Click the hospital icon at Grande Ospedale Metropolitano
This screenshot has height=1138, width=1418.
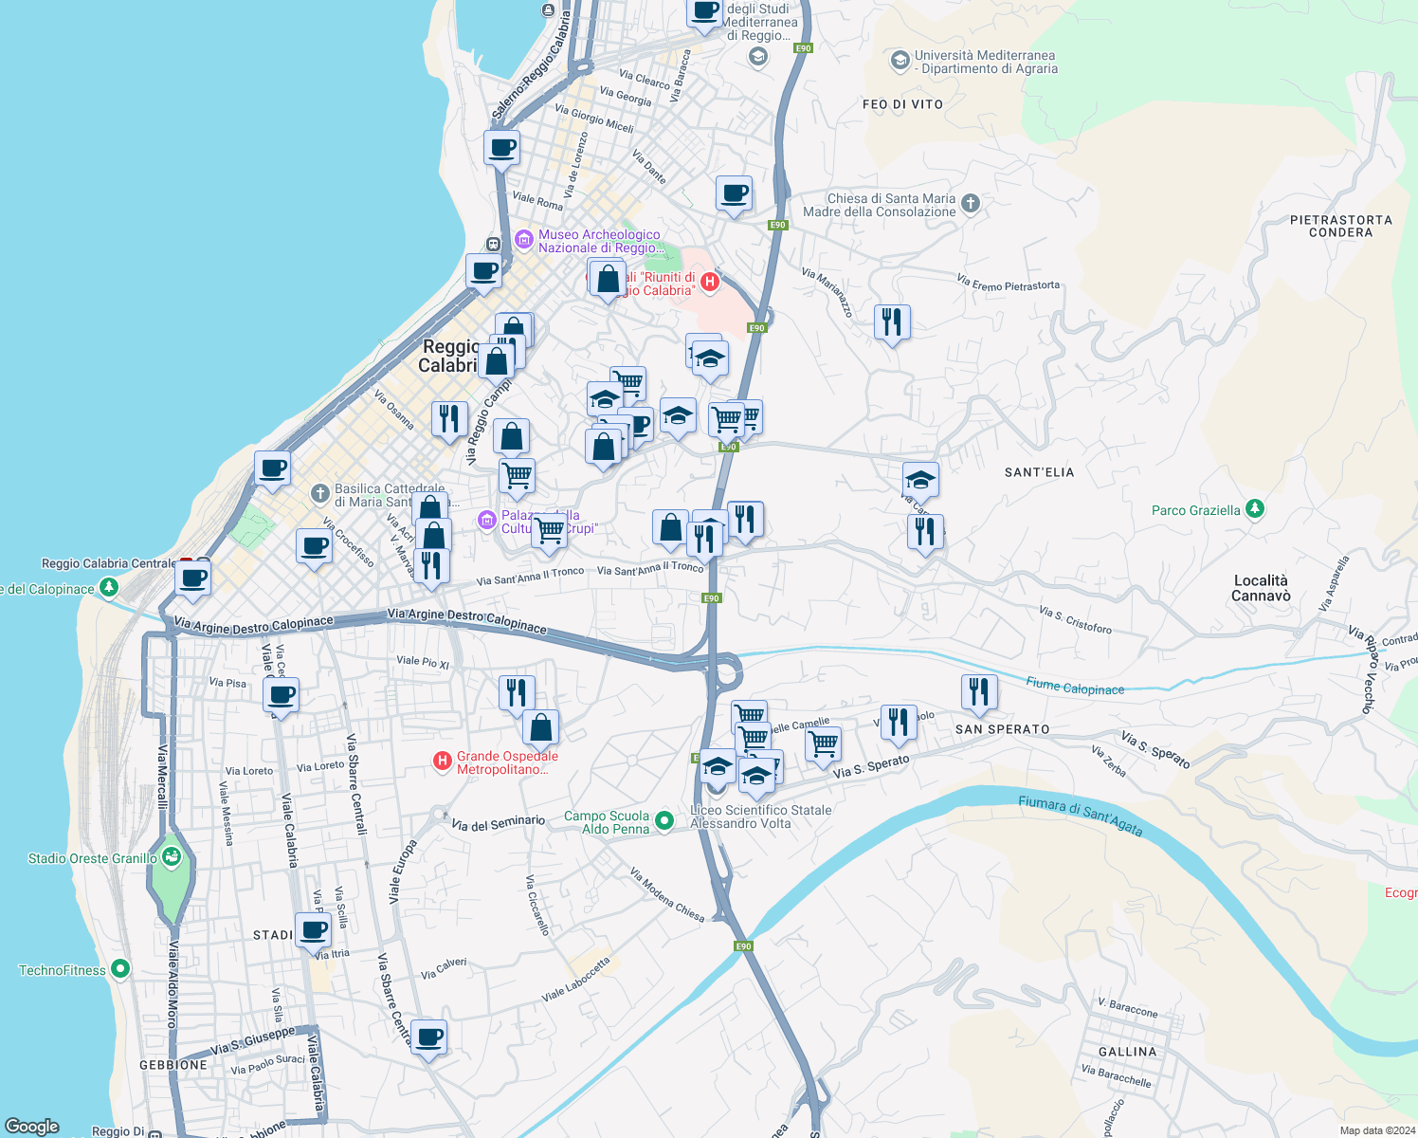pos(442,762)
